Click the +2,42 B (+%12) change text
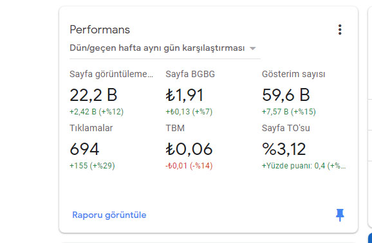The height and width of the screenshot is (243, 372). 97,112
